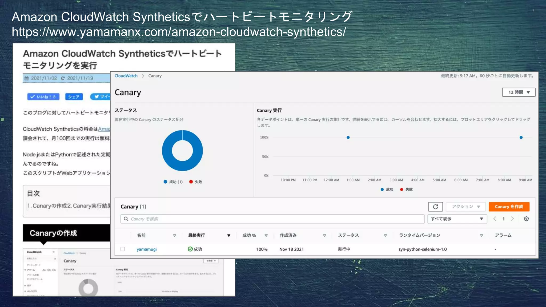Screen dimensions: 546x307
Task: Open the すべて表示 filter dropdown
Action: tap(457, 219)
